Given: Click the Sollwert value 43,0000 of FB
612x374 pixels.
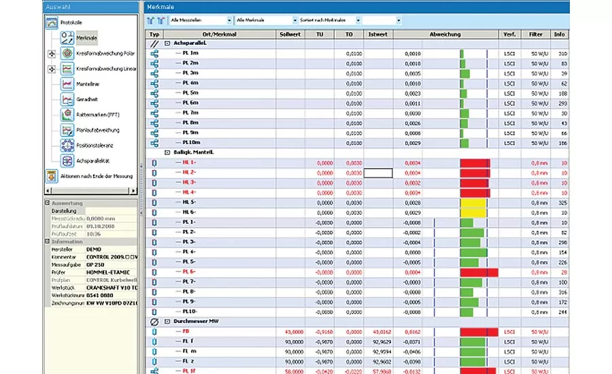Looking at the screenshot, I should click(x=294, y=332).
